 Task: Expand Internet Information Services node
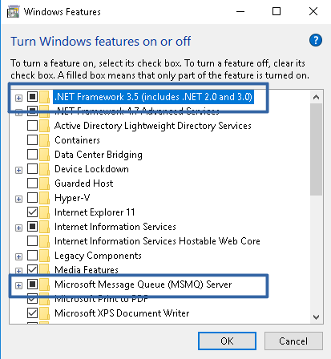(18, 228)
